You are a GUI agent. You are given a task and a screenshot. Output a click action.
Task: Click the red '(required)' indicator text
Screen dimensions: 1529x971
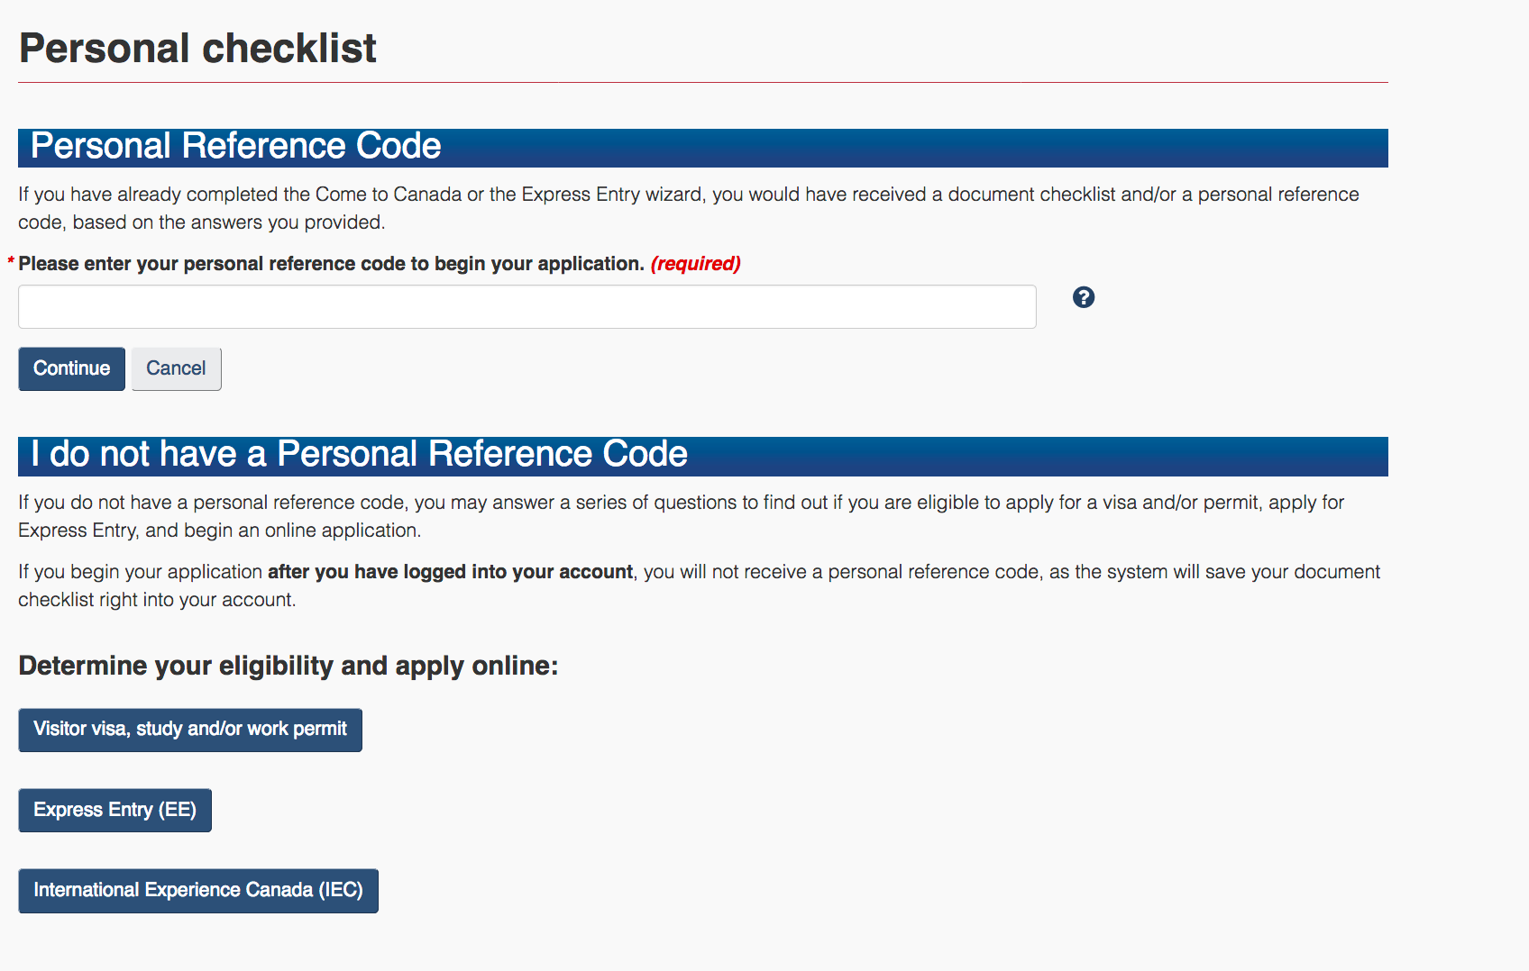pos(696,264)
